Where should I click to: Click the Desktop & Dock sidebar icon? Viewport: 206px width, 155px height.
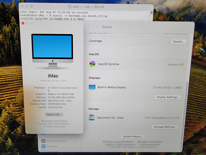tap(43, 141)
